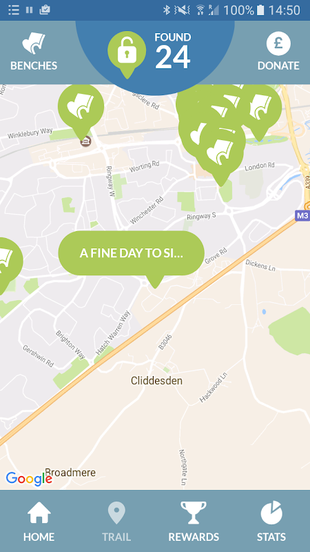This screenshot has height=552, width=310.
Task: Open the Benches list icon
Action: [33, 43]
